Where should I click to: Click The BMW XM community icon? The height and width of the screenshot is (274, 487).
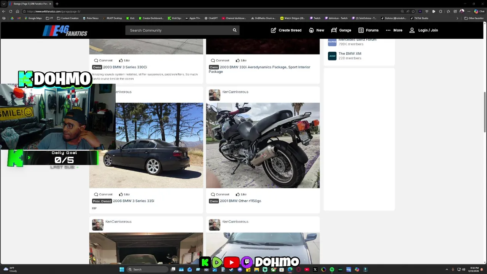coord(332,56)
